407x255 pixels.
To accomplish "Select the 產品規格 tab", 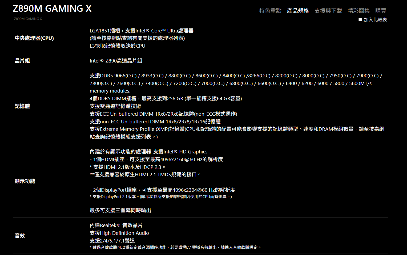I will pos(298,11).
